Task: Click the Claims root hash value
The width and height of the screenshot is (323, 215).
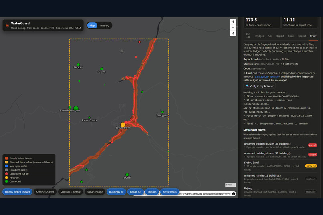Action: point(268,64)
